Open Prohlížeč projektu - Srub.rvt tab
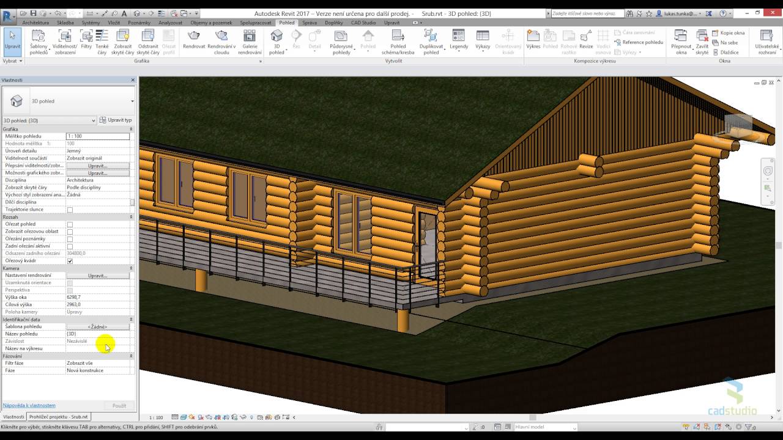Image resolution: width=783 pixels, height=440 pixels. (59, 417)
